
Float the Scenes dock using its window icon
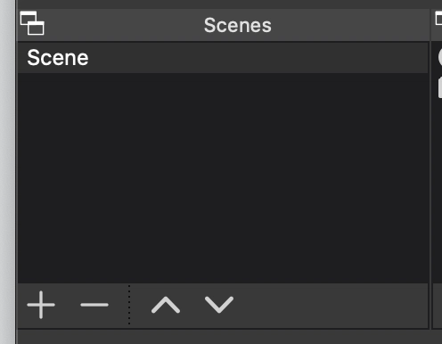[x=32, y=23]
